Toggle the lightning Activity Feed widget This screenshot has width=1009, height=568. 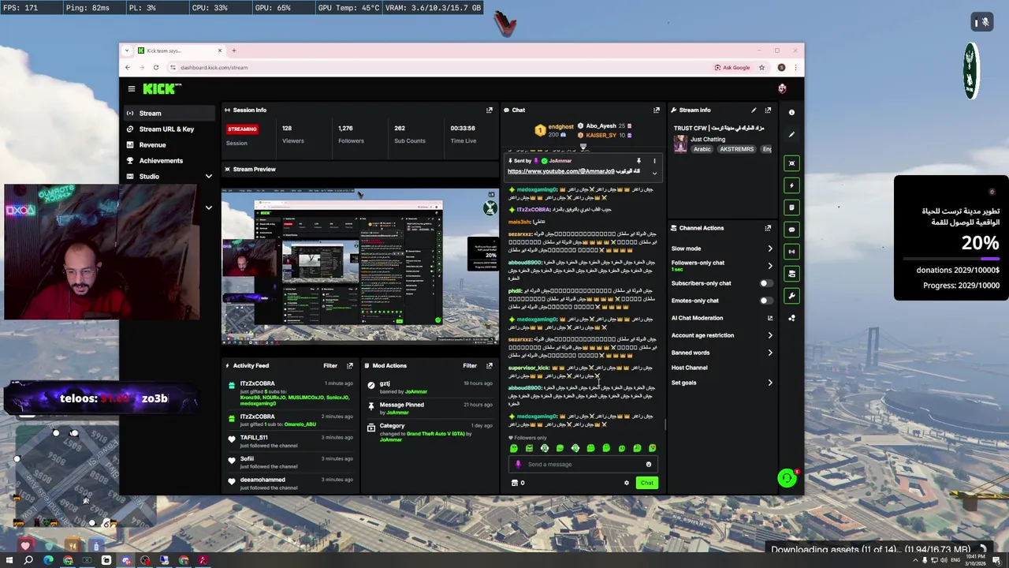tap(791, 185)
